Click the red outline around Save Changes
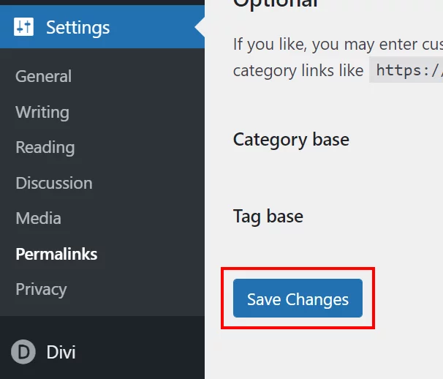Screen dimensions: 443x379 point(298,298)
